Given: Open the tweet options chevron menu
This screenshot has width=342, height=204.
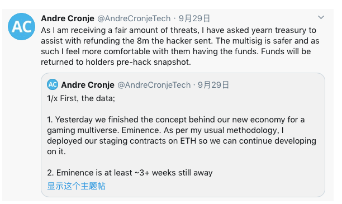Looking at the screenshot, I should [321, 17].
